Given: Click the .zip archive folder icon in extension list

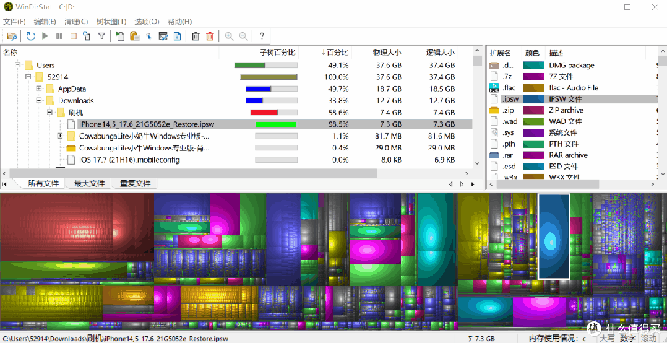Looking at the screenshot, I should tap(494, 110).
